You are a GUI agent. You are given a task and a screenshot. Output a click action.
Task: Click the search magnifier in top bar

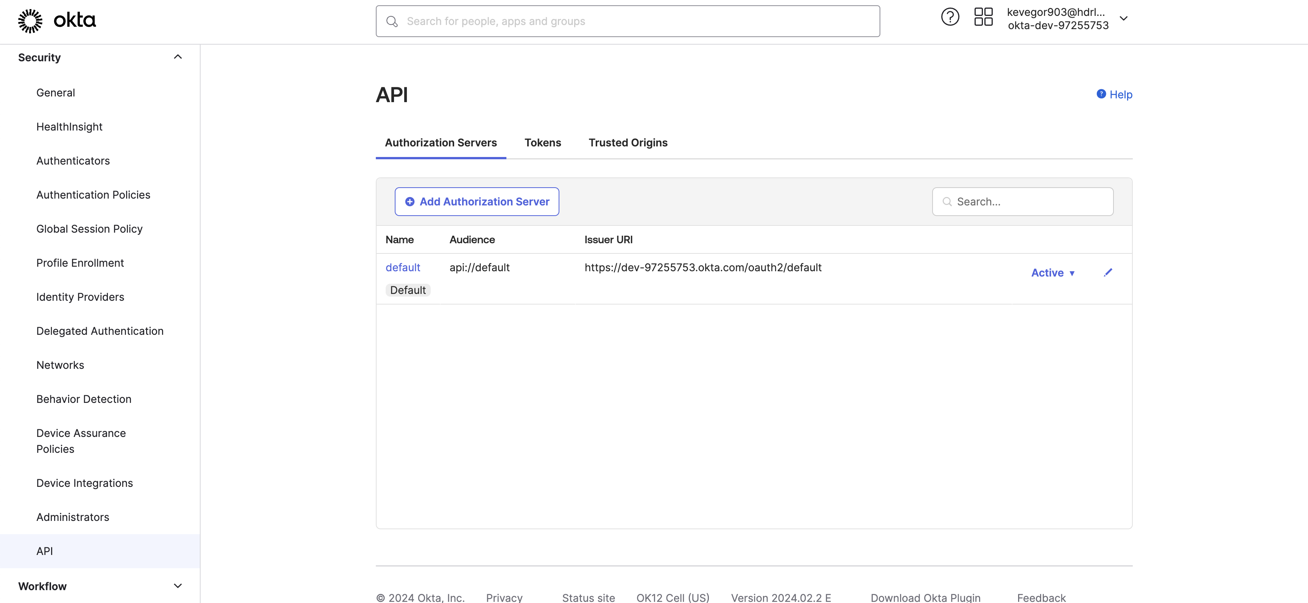pyautogui.click(x=391, y=21)
